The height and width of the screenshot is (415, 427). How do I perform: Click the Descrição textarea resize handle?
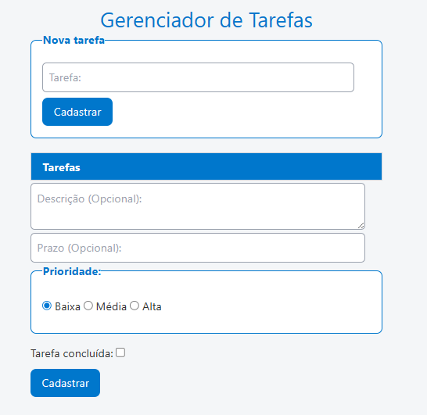(361, 225)
